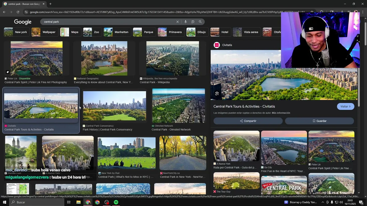Select the New york filter chip
Screen dimensions: 367x206
pos(17,32)
